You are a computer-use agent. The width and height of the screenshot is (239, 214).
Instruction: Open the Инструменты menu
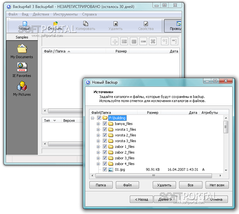click(x=66, y=14)
